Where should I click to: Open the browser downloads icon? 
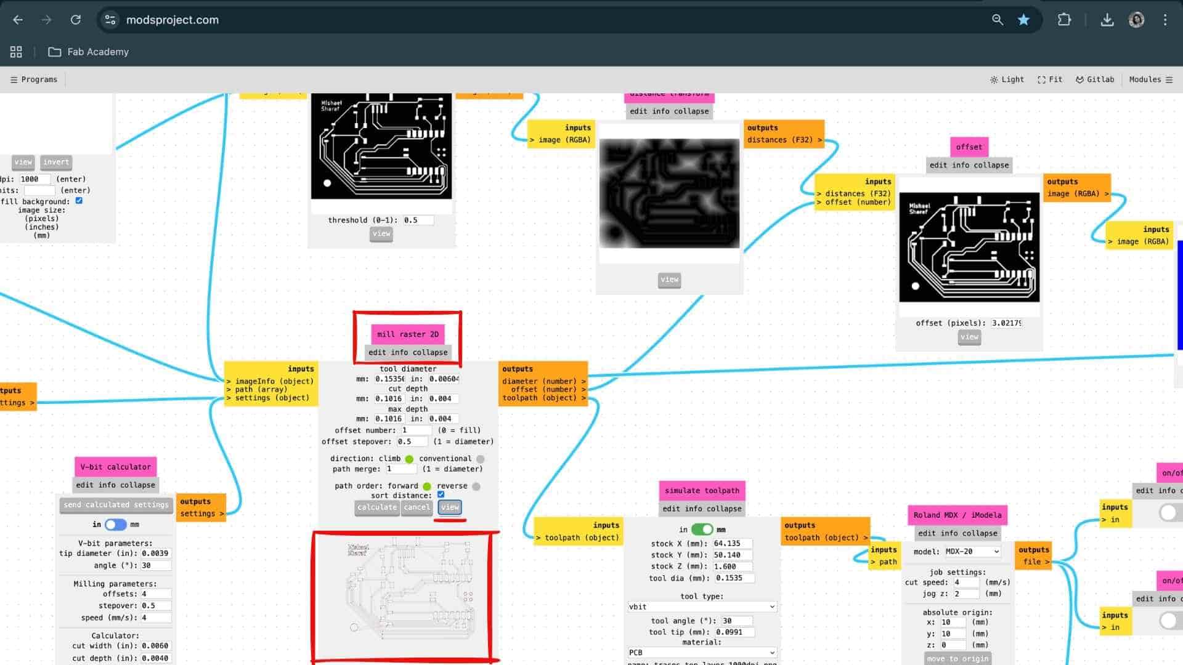coord(1107,20)
